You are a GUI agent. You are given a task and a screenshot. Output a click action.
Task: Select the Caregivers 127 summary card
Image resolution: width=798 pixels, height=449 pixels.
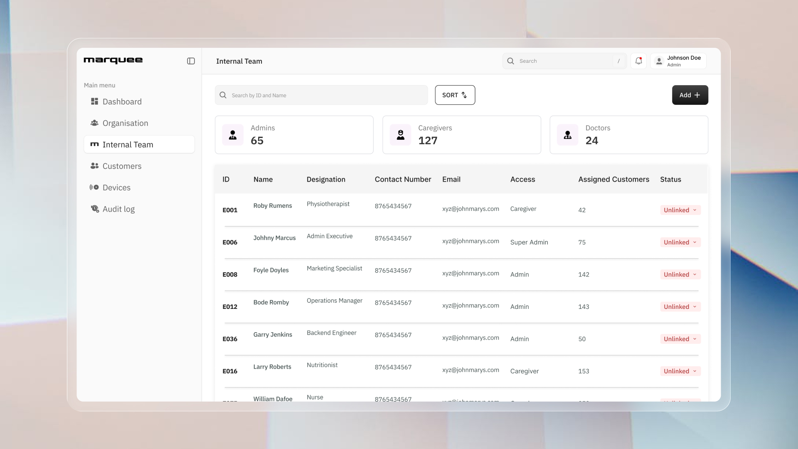pos(461,135)
